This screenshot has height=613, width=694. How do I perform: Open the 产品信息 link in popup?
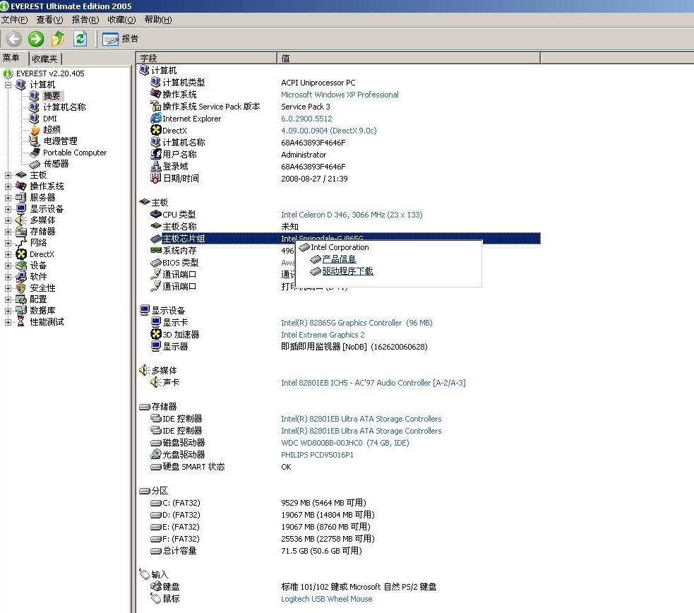tap(339, 259)
